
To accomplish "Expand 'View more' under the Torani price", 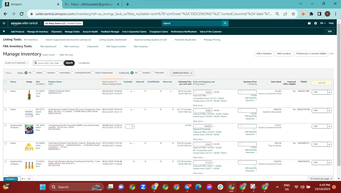I will 199,106.
